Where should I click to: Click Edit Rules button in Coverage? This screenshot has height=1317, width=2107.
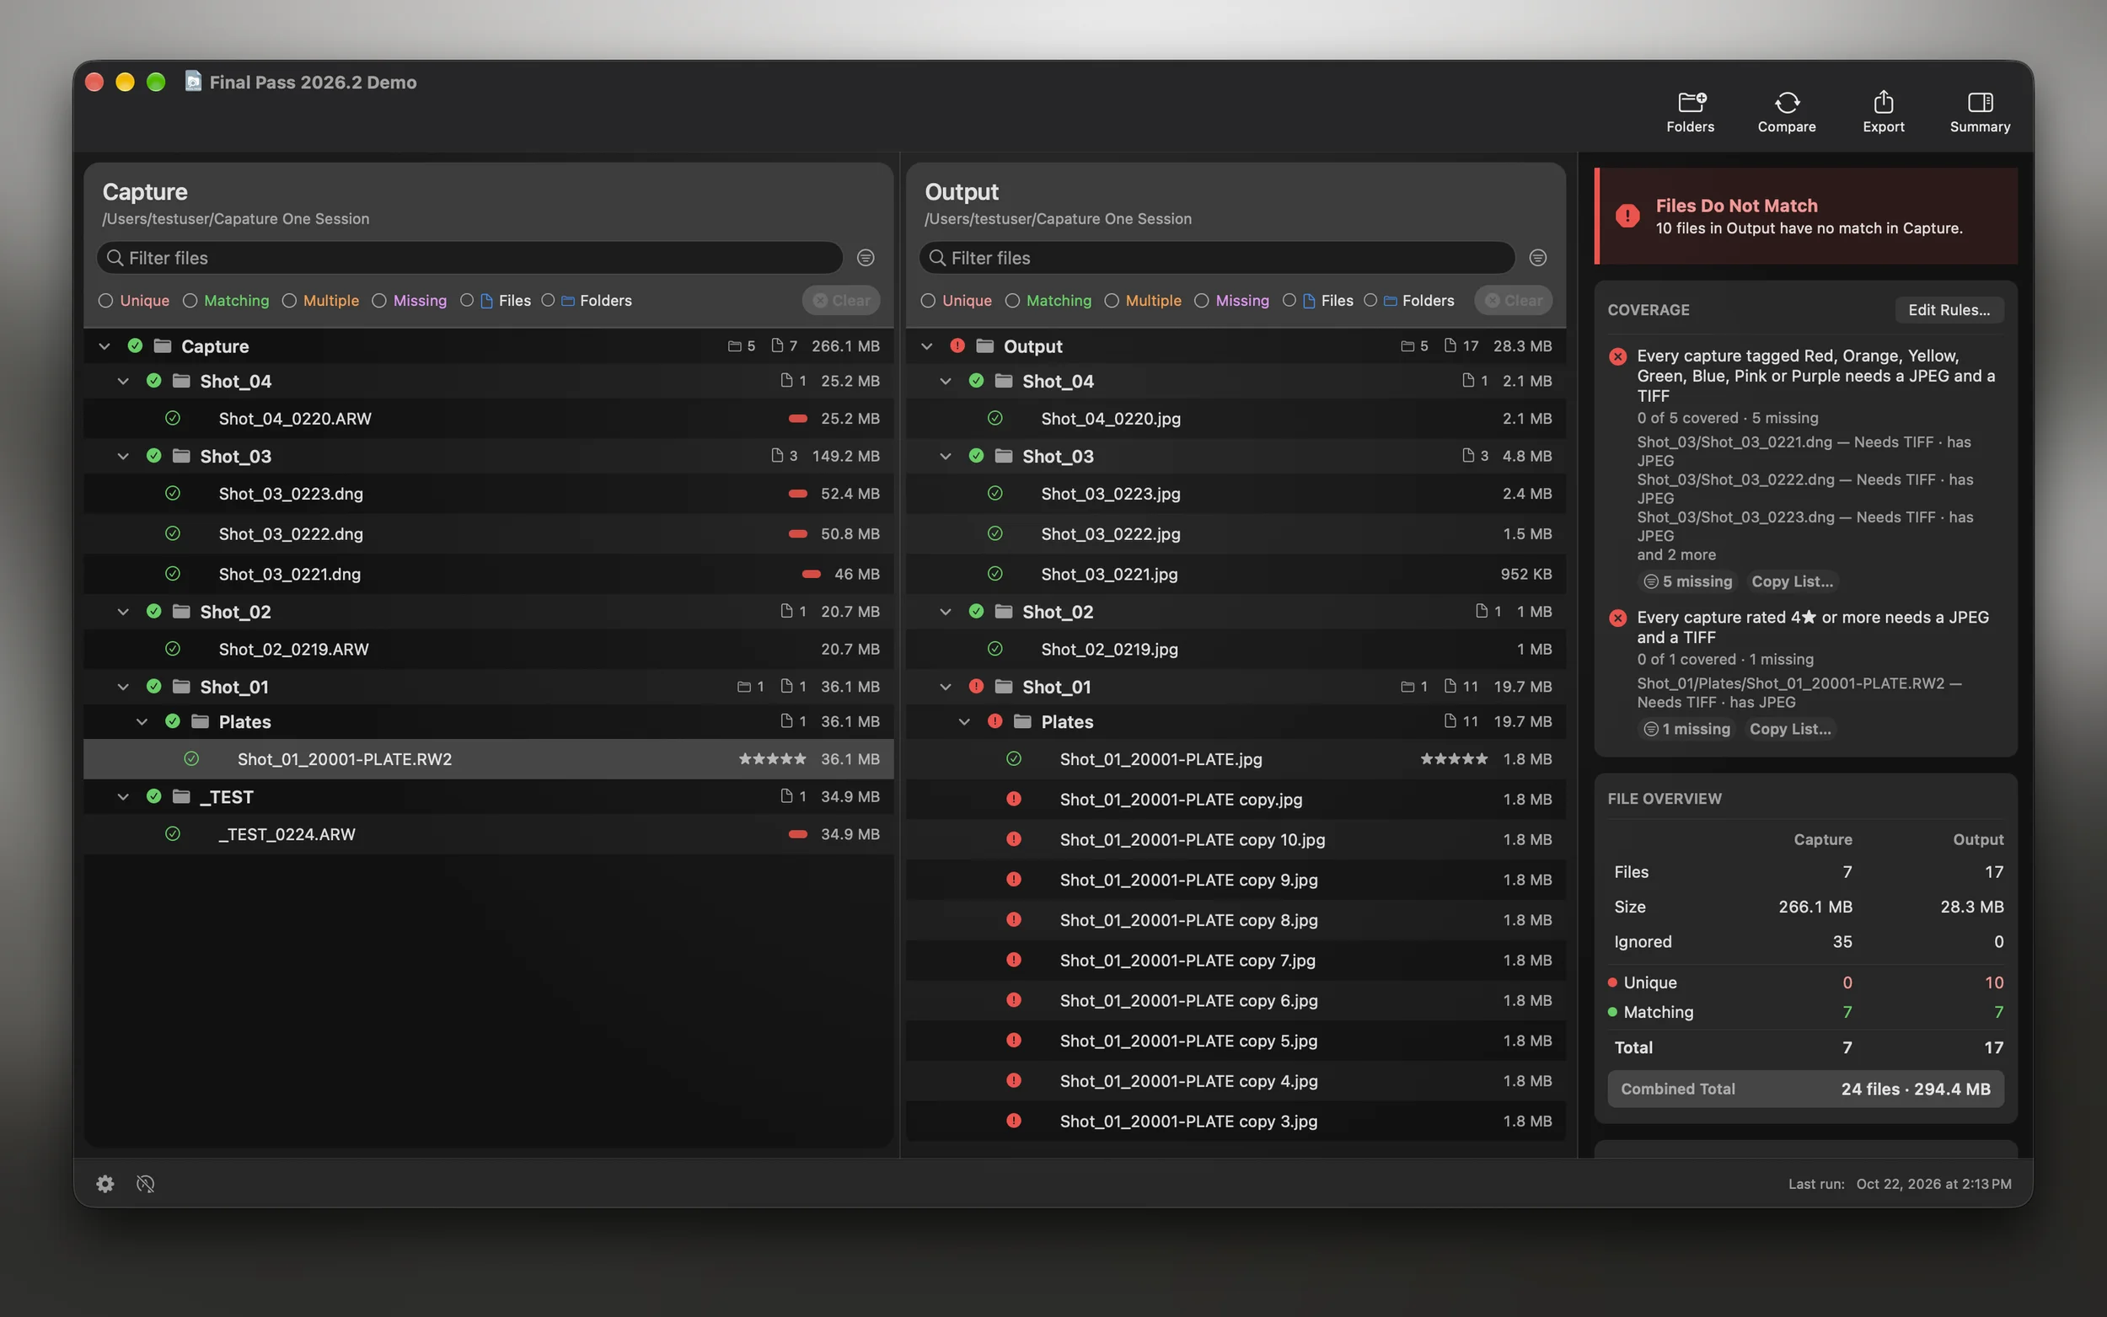(x=1949, y=310)
